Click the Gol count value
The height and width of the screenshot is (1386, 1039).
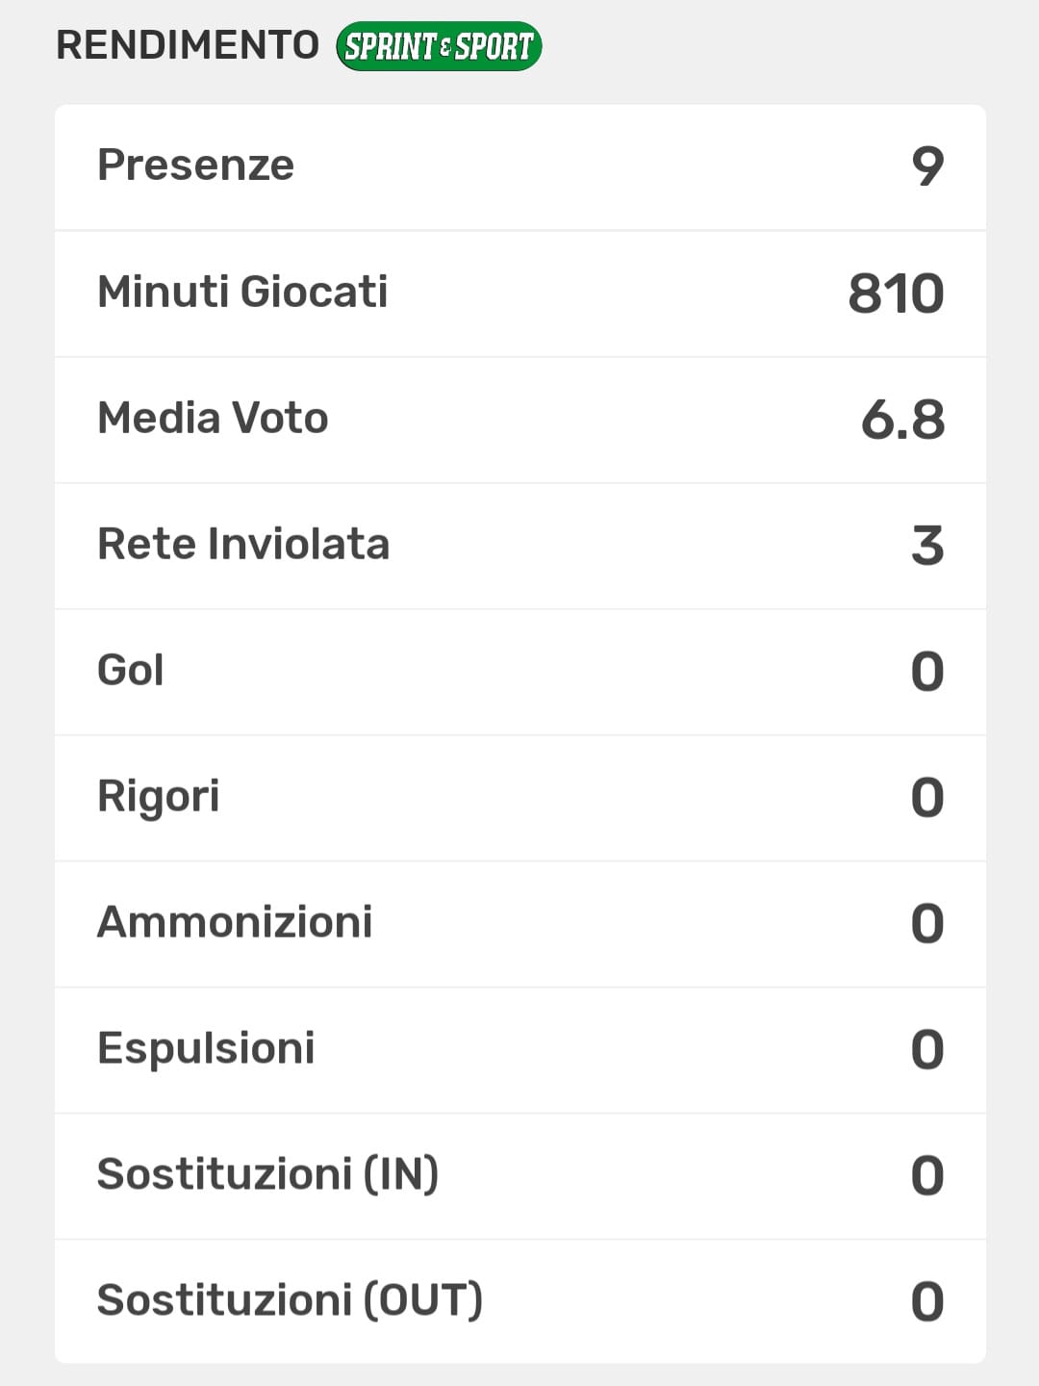927,672
